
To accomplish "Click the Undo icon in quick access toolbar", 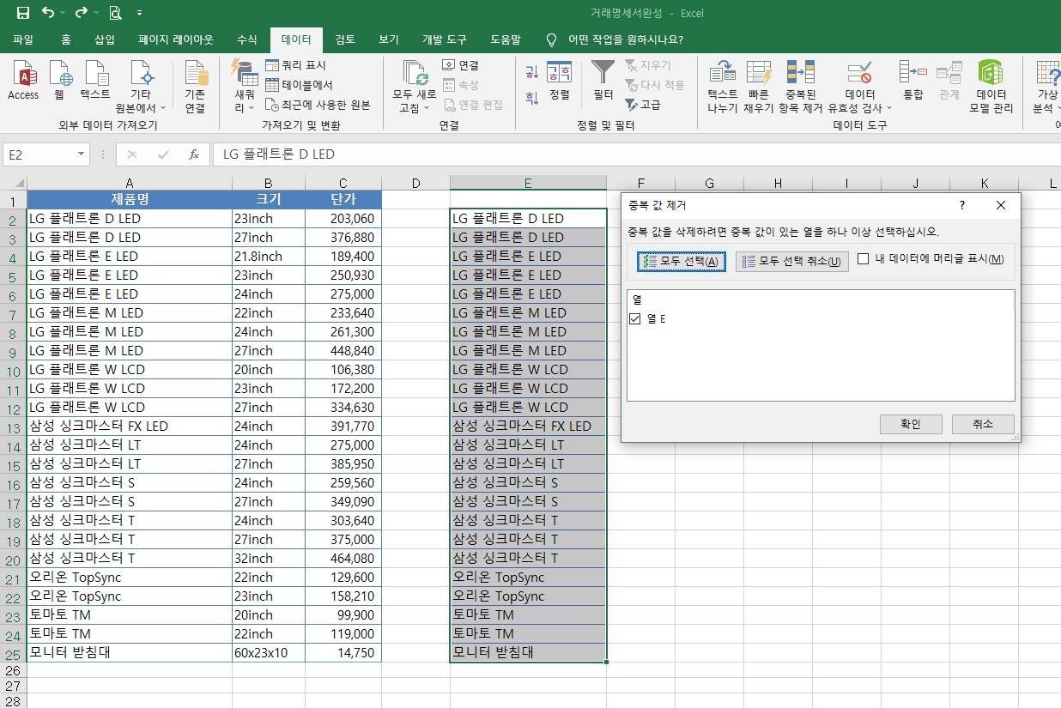I will (x=47, y=13).
